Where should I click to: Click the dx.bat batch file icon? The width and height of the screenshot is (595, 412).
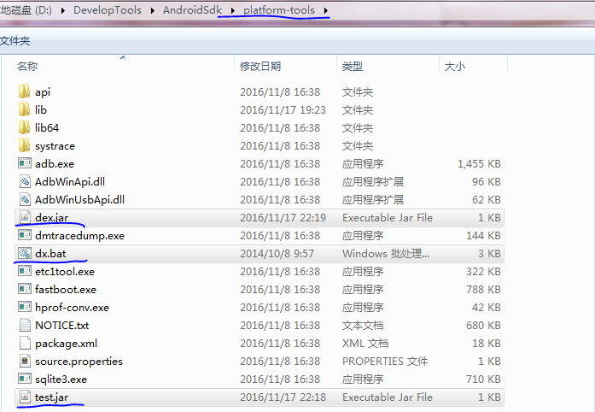25,253
